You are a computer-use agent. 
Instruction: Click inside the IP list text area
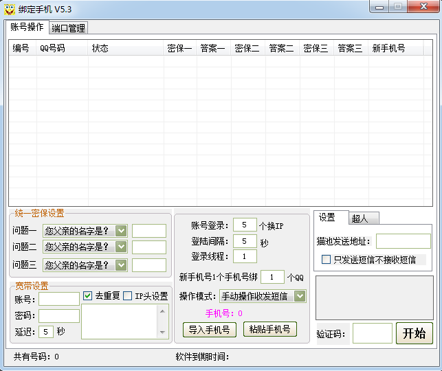119,322
